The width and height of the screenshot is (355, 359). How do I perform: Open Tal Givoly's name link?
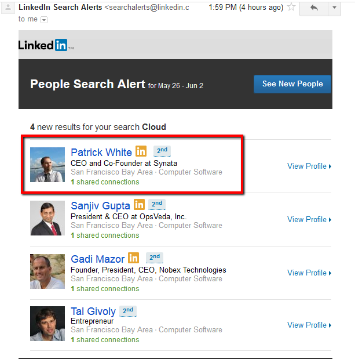pyautogui.click(x=93, y=311)
